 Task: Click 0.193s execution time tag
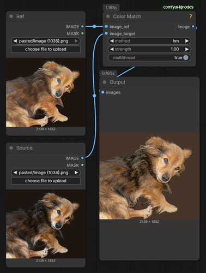pos(108,73)
